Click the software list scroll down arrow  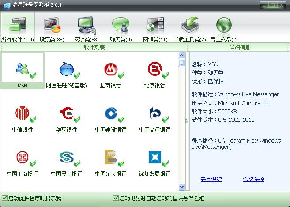coord(181,187)
